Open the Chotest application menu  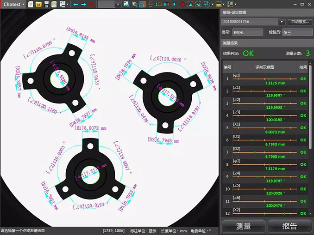pos(14,4)
